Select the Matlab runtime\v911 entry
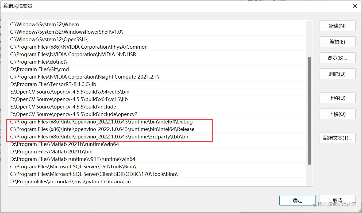Viewport: 362px width, 213px height. click(x=157, y=159)
